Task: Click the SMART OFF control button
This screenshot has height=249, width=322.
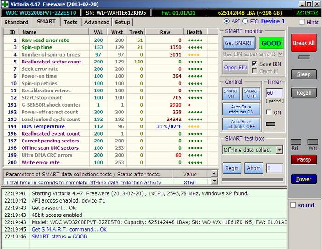Action: click(x=251, y=93)
